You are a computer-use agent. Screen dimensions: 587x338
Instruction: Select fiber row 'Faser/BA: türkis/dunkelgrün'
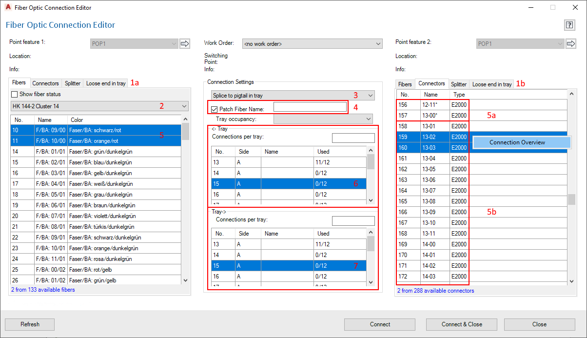(96, 227)
